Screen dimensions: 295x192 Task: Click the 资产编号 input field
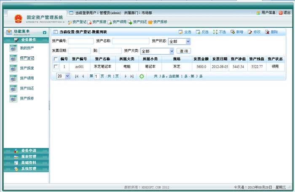(80, 41)
